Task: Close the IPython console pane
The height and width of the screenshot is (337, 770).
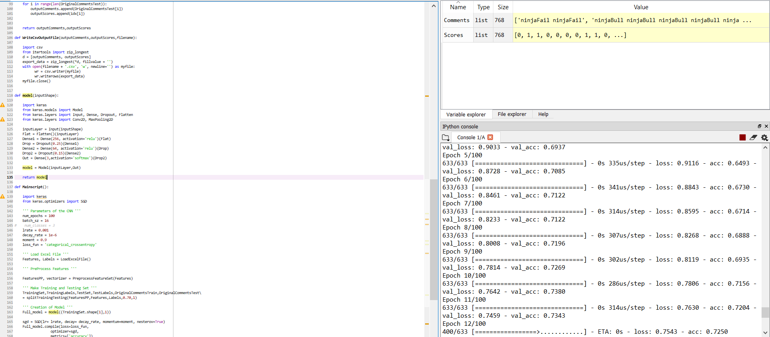Action: [x=766, y=126]
